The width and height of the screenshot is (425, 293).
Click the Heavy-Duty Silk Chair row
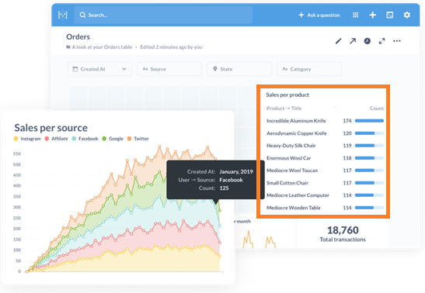pyautogui.click(x=325, y=146)
